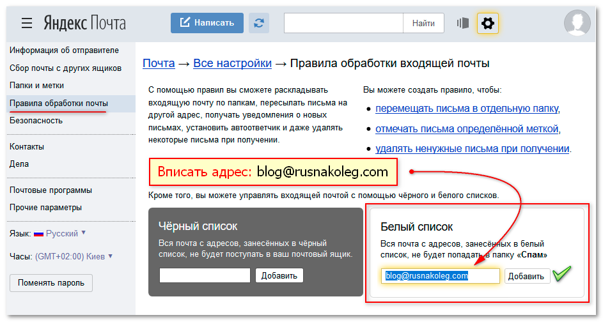Open Сбор почты с других ящиков
The image size is (603, 322).
click(65, 68)
